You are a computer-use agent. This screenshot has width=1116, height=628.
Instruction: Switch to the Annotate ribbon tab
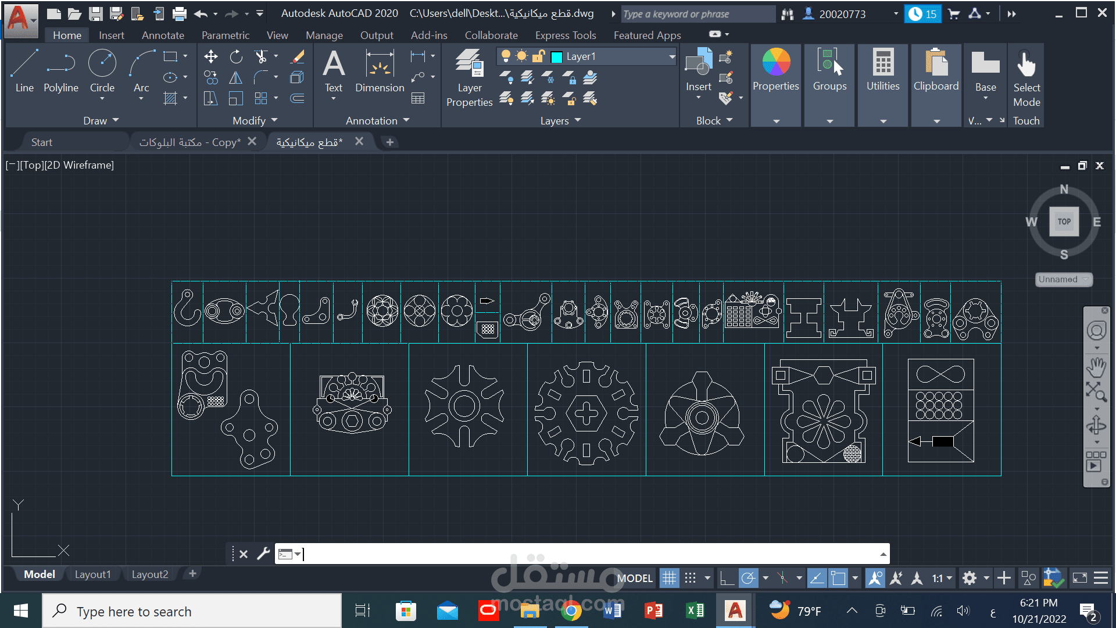coord(163,35)
